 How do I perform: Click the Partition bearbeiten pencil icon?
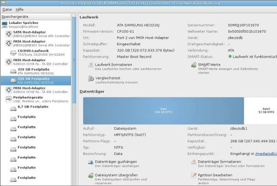(193, 176)
